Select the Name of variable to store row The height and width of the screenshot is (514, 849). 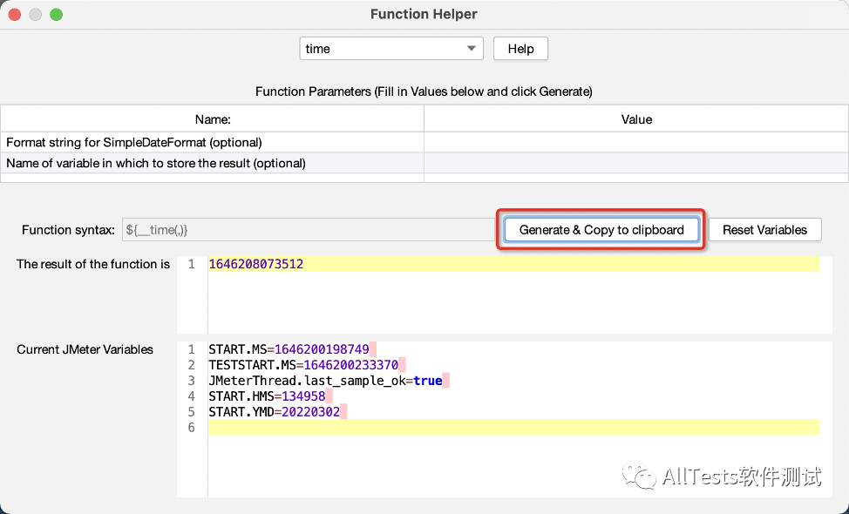213,164
